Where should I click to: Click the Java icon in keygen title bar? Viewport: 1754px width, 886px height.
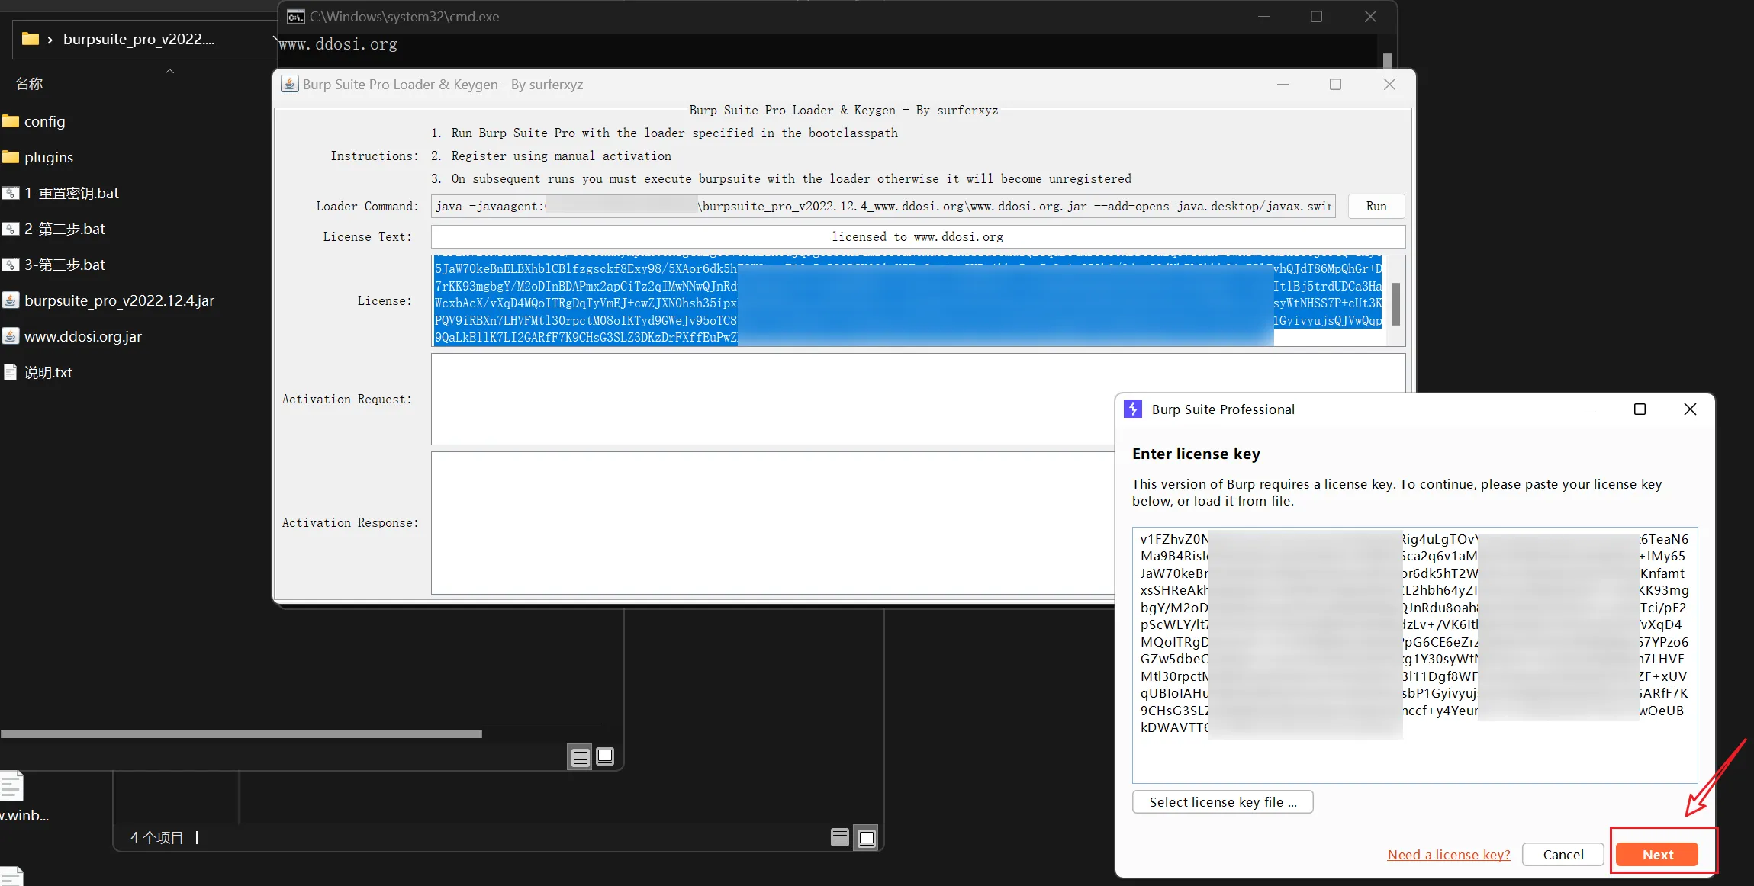click(290, 84)
